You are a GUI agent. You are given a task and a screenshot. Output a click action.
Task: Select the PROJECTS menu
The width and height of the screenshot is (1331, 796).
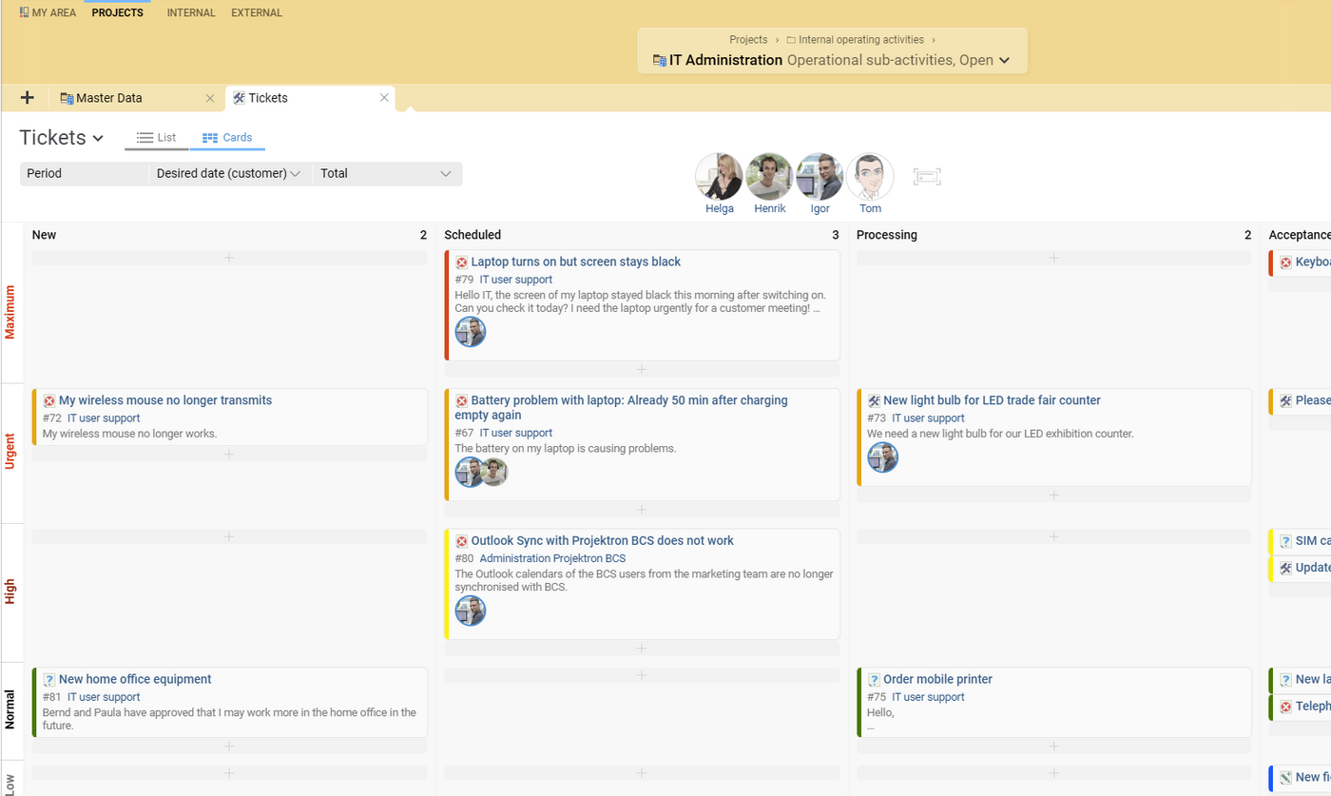[118, 13]
